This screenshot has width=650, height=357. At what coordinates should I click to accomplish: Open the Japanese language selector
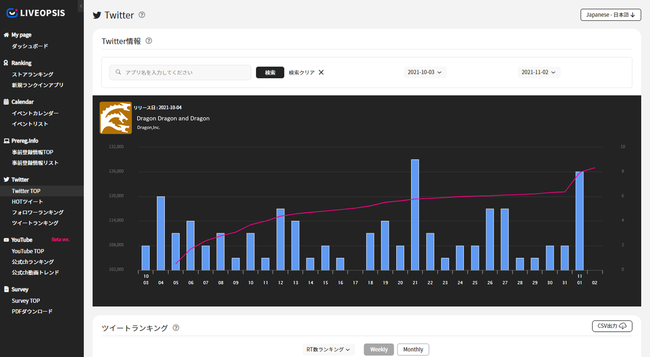pos(611,15)
